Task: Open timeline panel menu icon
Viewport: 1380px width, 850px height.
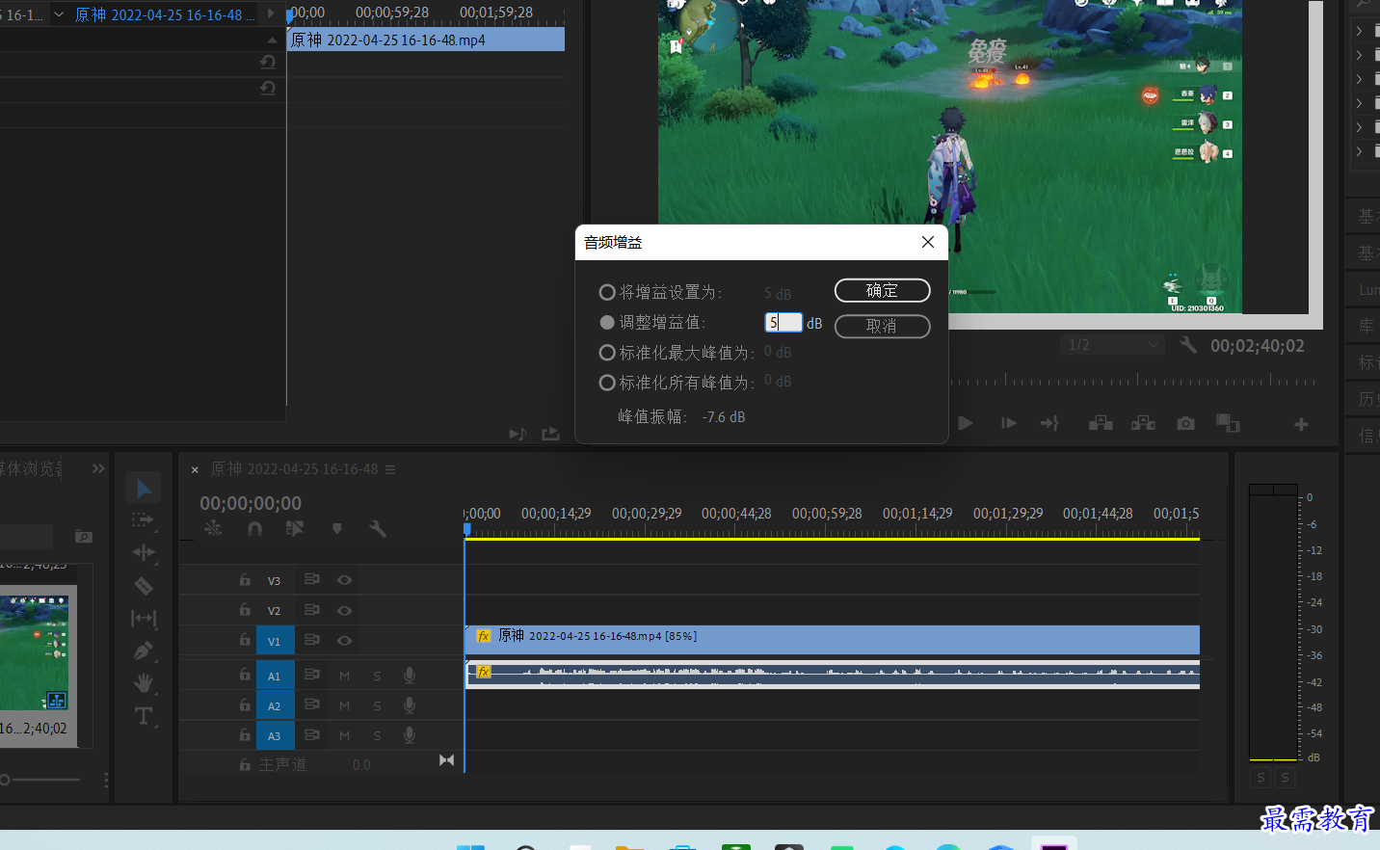Action: pyautogui.click(x=390, y=469)
